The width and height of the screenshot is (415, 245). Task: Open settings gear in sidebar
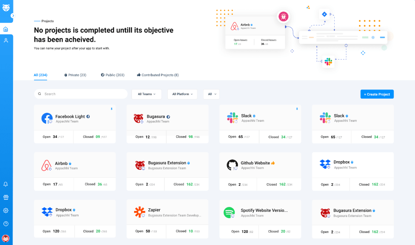[6, 211]
